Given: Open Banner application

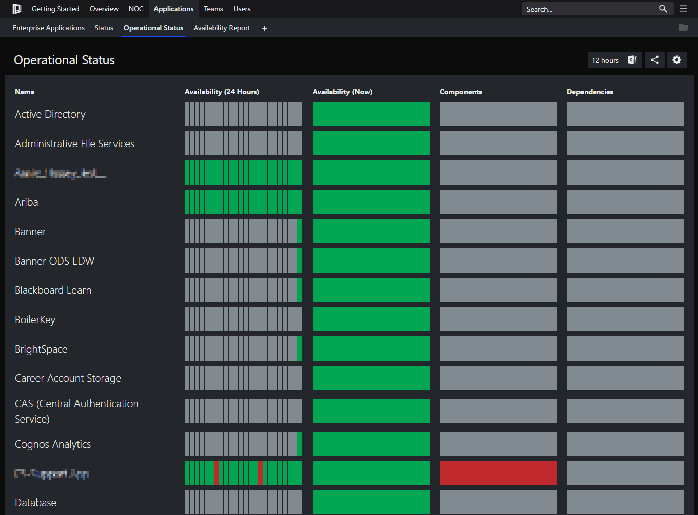Looking at the screenshot, I should 30,232.
